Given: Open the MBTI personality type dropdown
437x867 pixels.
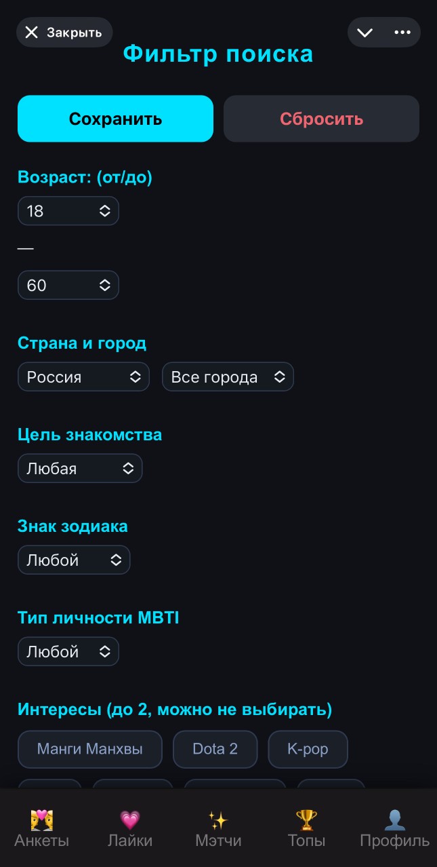Looking at the screenshot, I should pyautogui.click(x=68, y=651).
